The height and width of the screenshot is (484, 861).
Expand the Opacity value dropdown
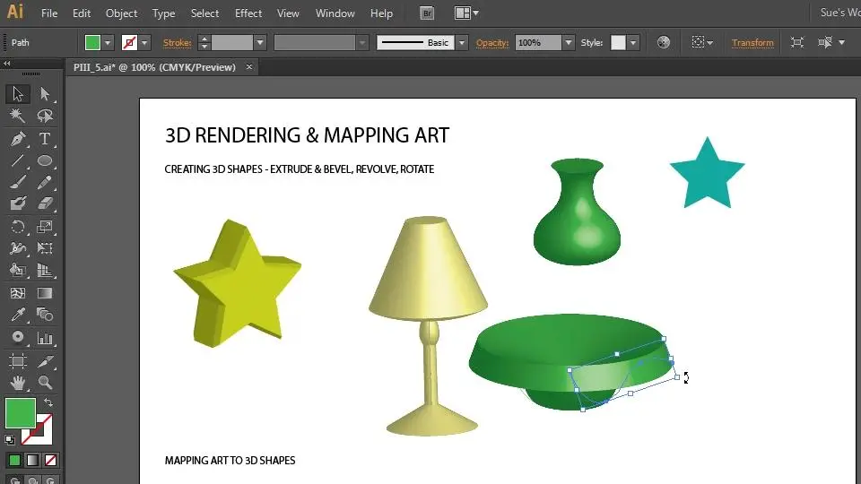569,43
